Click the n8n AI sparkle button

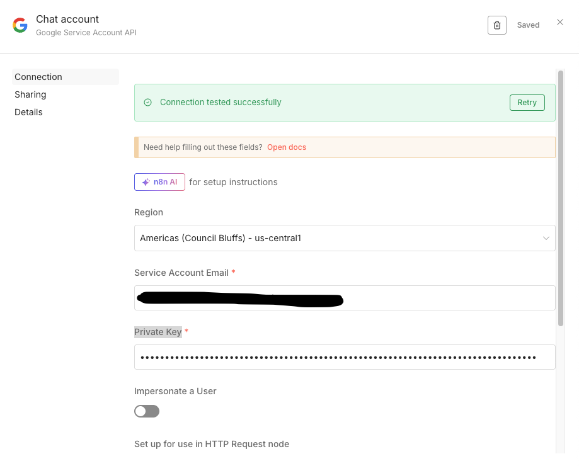tap(159, 182)
